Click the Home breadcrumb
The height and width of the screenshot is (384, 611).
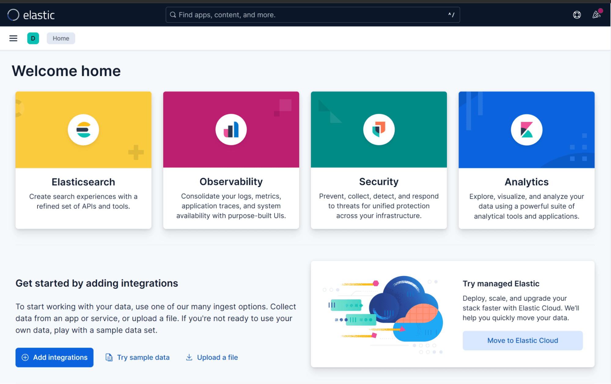[61, 38]
